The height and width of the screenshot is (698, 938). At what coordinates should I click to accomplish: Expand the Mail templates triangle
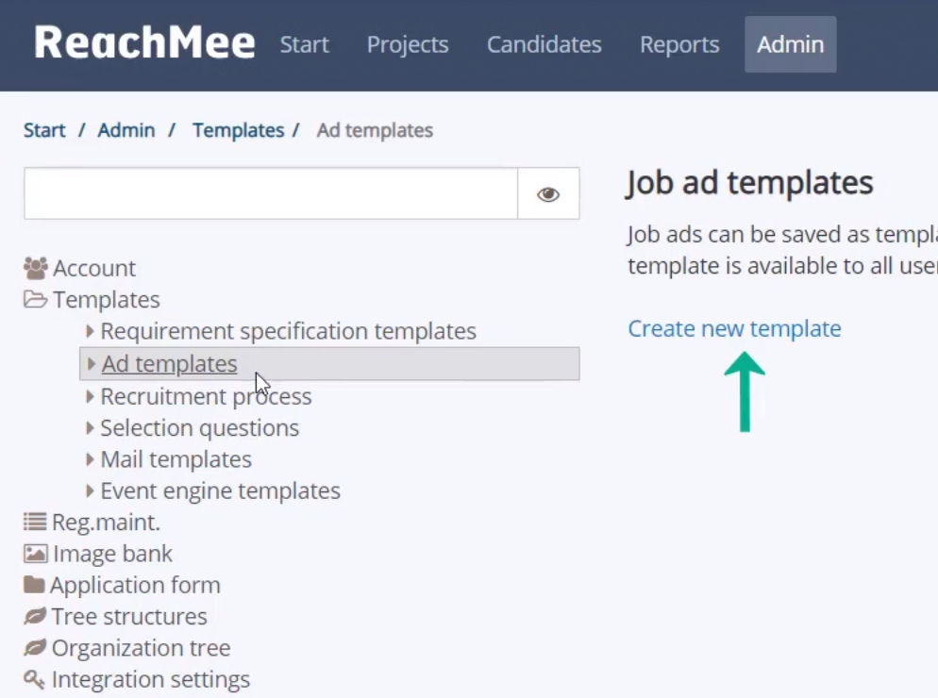pyautogui.click(x=90, y=458)
